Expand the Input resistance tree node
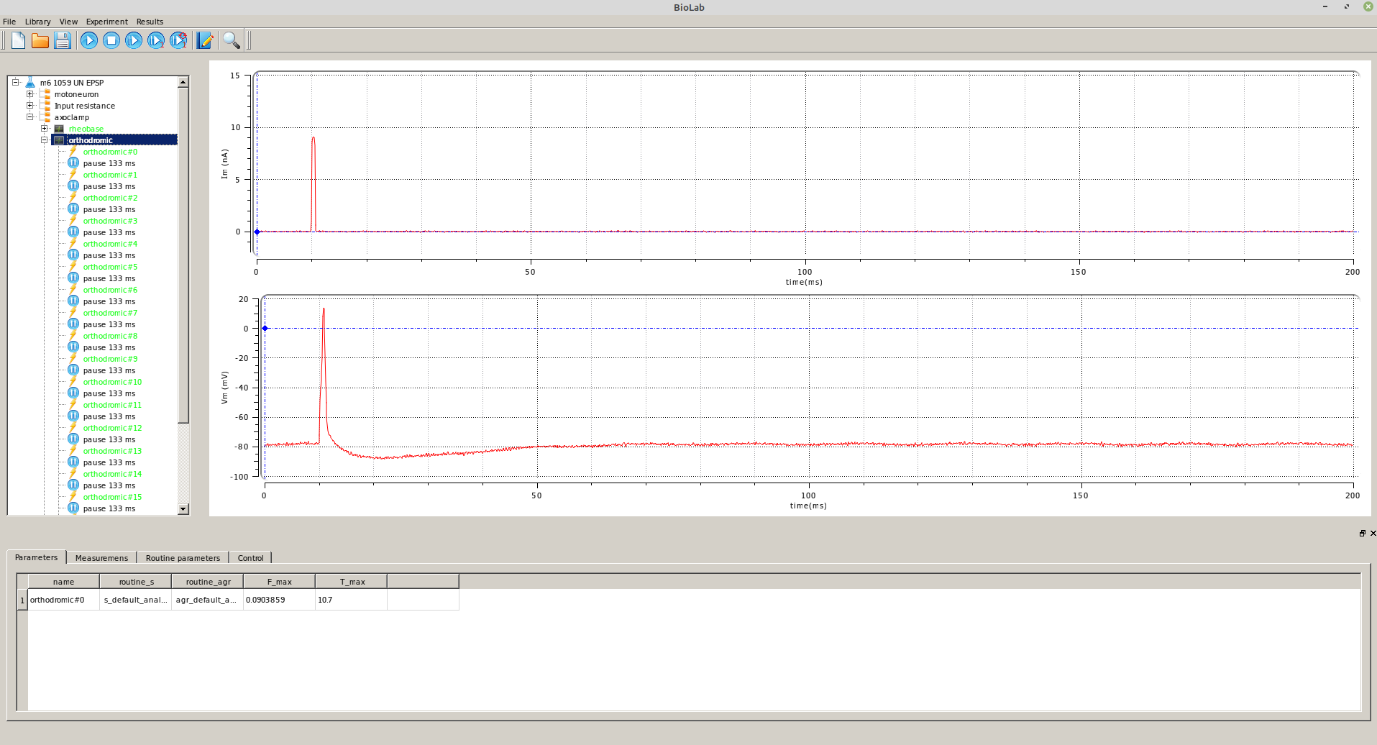Viewport: 1377px width, 745px height. click(x=30, y=106)
